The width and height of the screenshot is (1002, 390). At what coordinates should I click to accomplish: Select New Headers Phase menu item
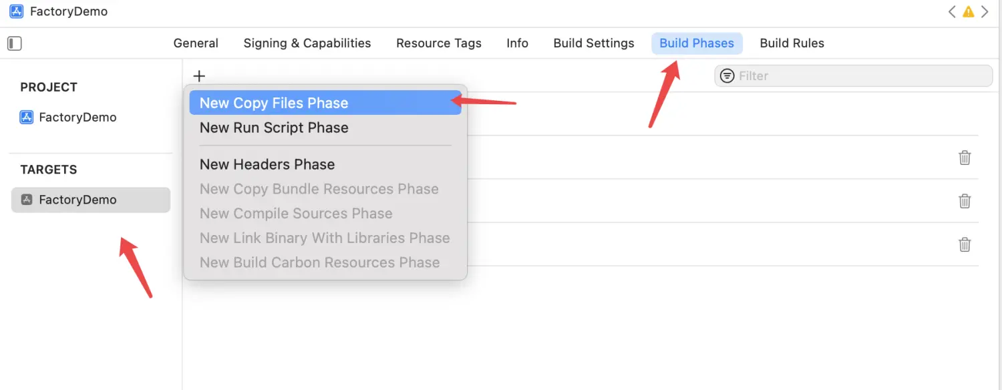(x=267, y=164)
